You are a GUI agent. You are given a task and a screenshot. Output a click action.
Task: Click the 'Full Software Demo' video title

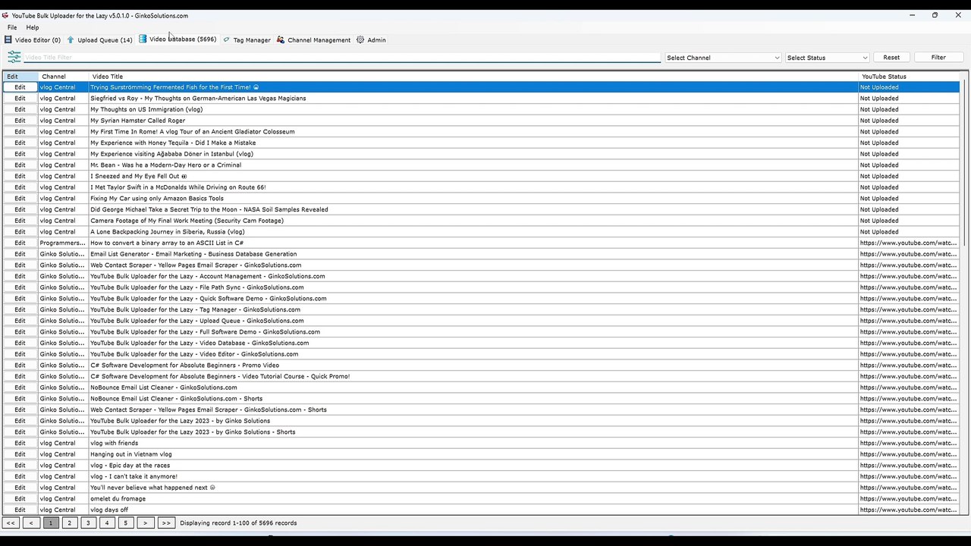[205, 331]
